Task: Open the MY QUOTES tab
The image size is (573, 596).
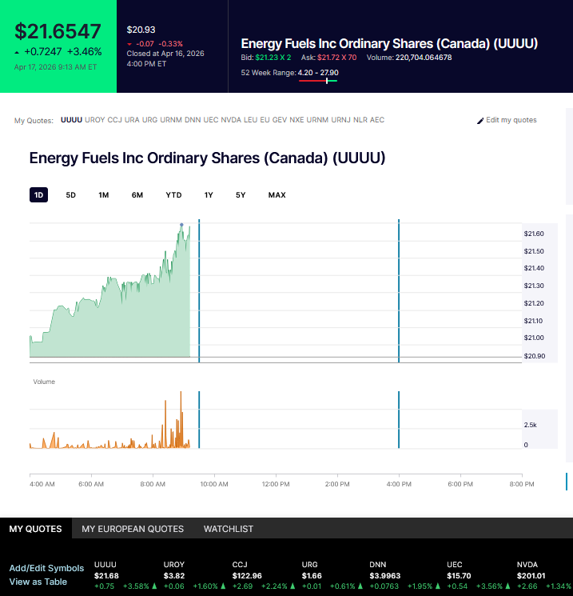Action: tap(36, 528)
